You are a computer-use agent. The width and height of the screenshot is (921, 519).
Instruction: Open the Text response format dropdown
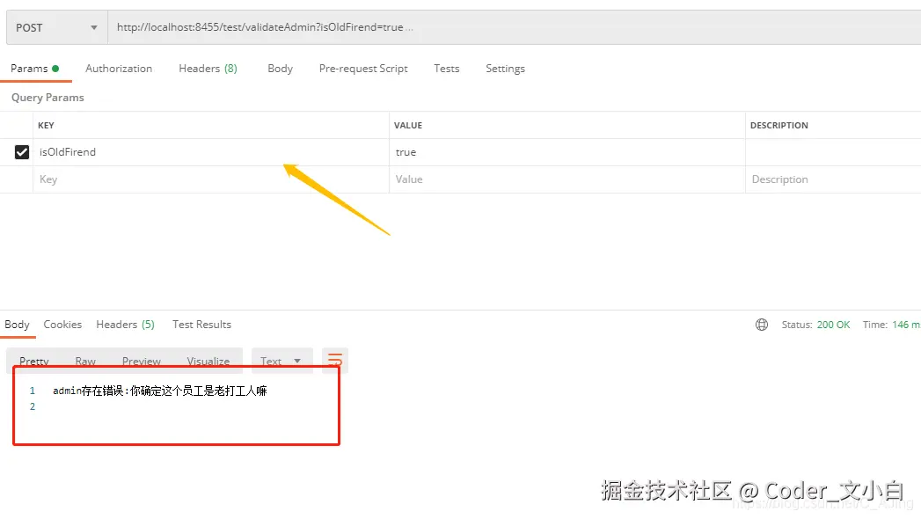(x=281, y=360)
